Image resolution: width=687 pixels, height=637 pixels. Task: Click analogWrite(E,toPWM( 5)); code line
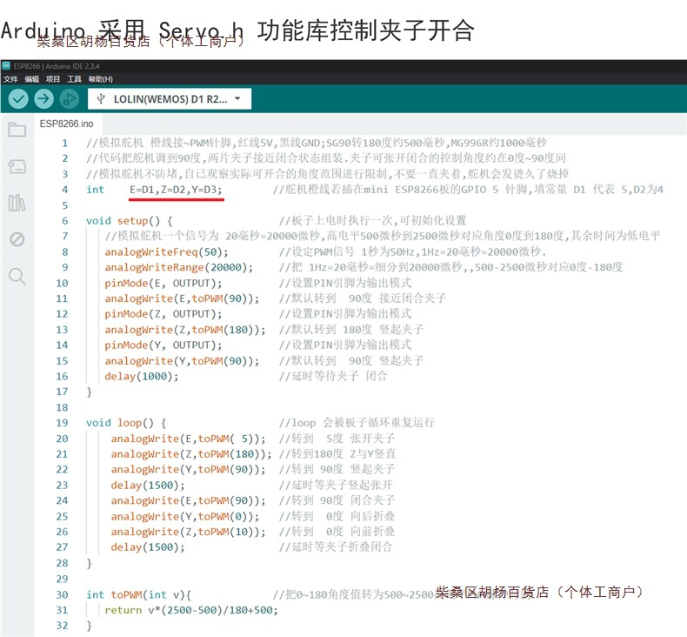tap(188, 439)
